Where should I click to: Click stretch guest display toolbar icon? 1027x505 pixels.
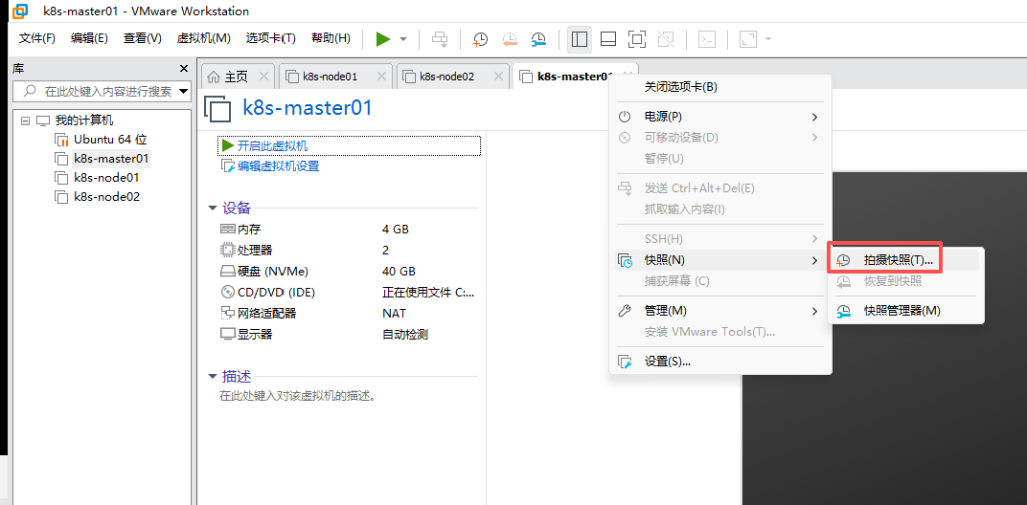(748, 39)
